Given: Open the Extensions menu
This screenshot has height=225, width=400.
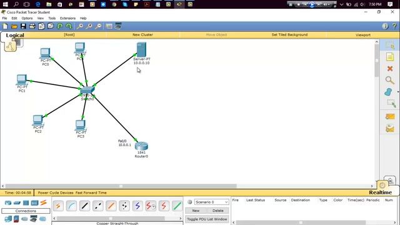Looking at the screenshot, I should (x=67, y=18).
